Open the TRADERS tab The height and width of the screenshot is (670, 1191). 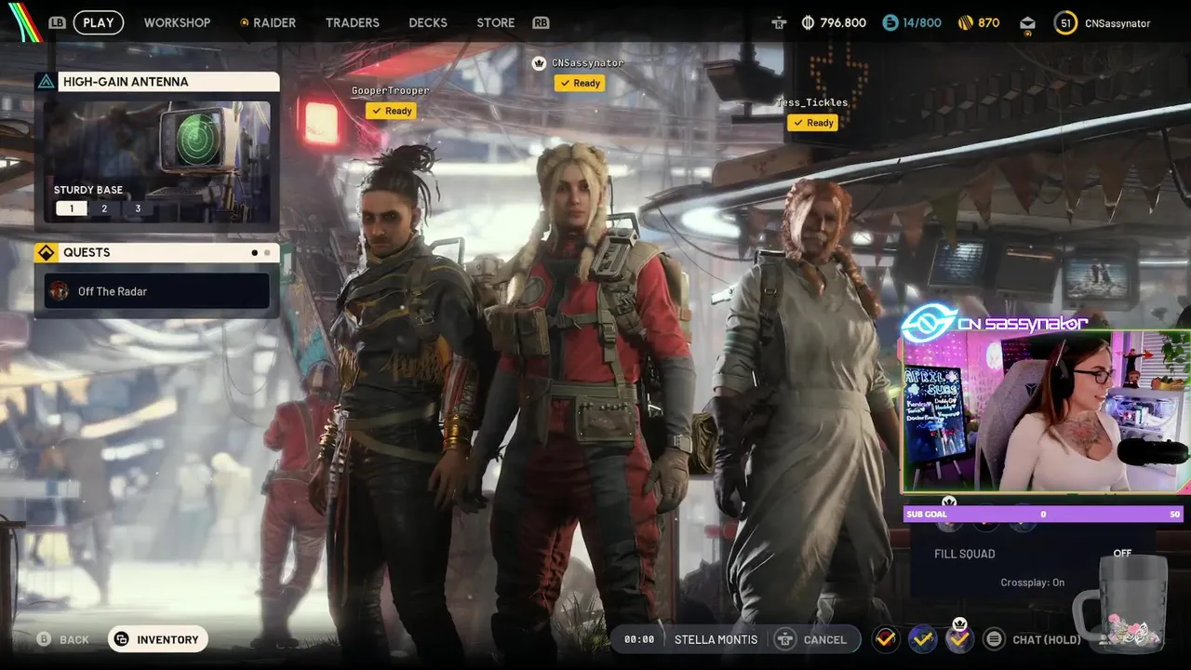(353, 22)
